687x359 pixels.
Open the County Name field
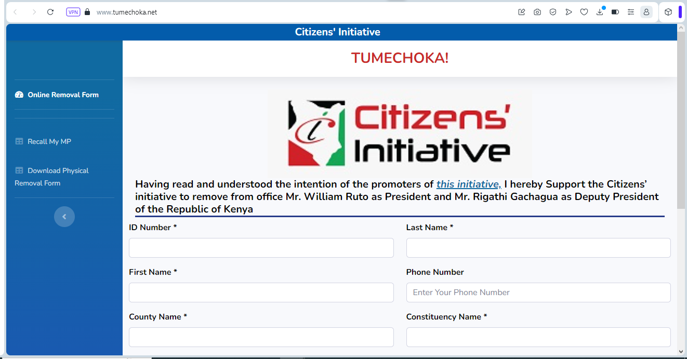coord(261,337)
